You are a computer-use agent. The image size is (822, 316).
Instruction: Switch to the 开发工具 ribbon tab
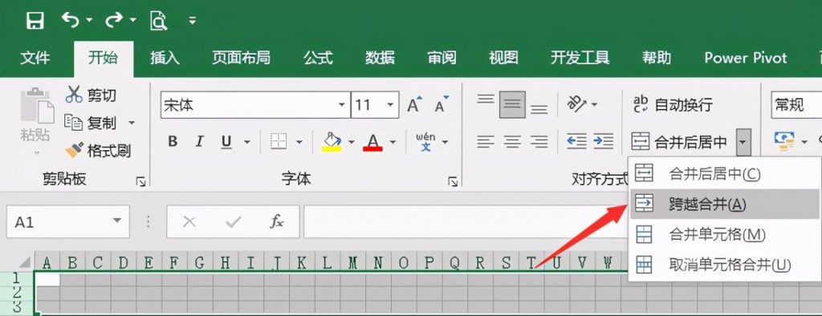pos(580,58)
